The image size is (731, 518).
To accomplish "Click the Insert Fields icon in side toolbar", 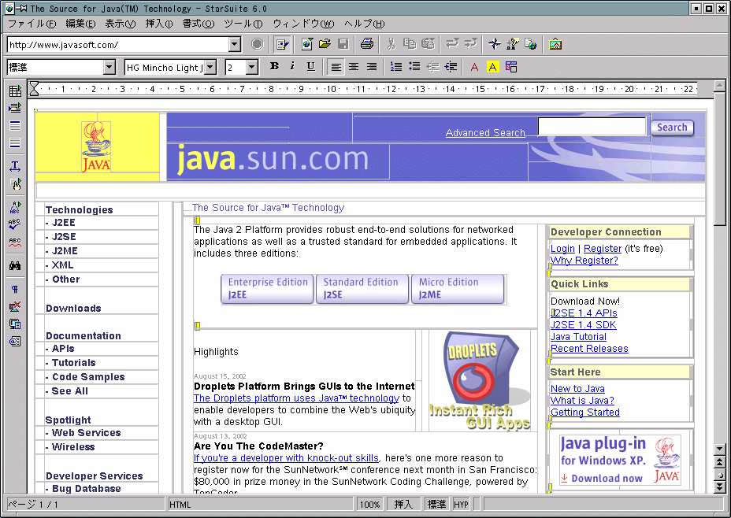I will [x=15, y=108].
